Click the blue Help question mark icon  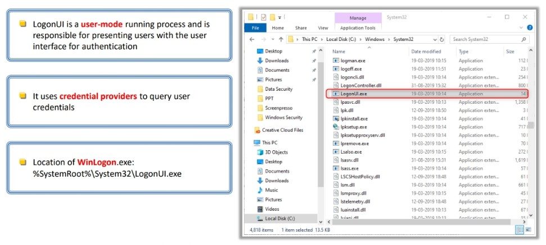coord(530,27)
